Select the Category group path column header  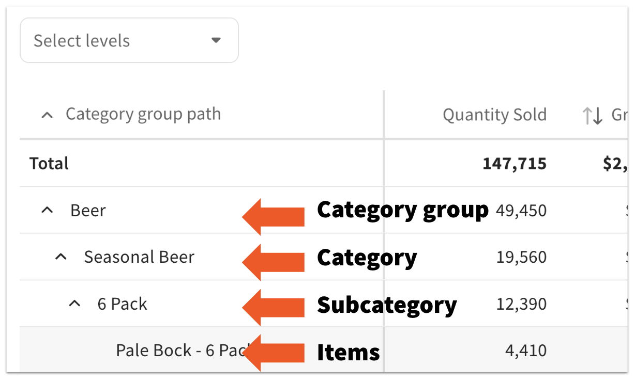[143, 115]
